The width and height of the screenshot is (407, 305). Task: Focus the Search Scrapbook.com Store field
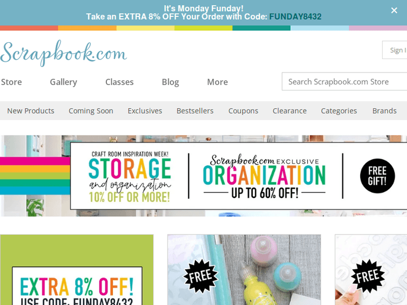click(345, 81)
